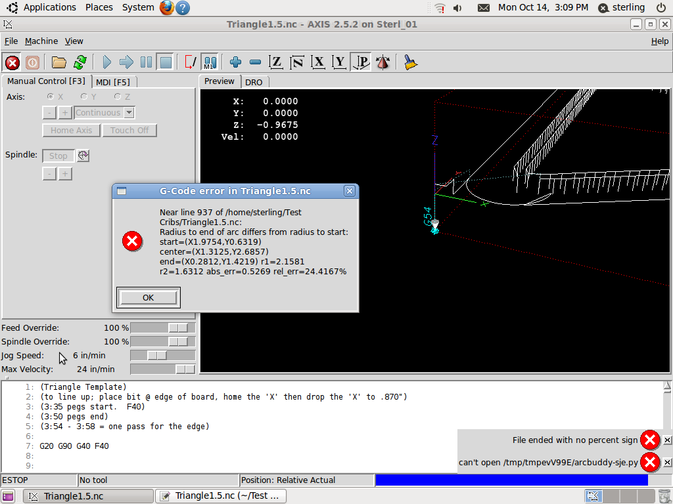The height and width of the screenshot is (504, 673).
Task: Toggle optional pause M1 icon
Action: pos(210,62)
